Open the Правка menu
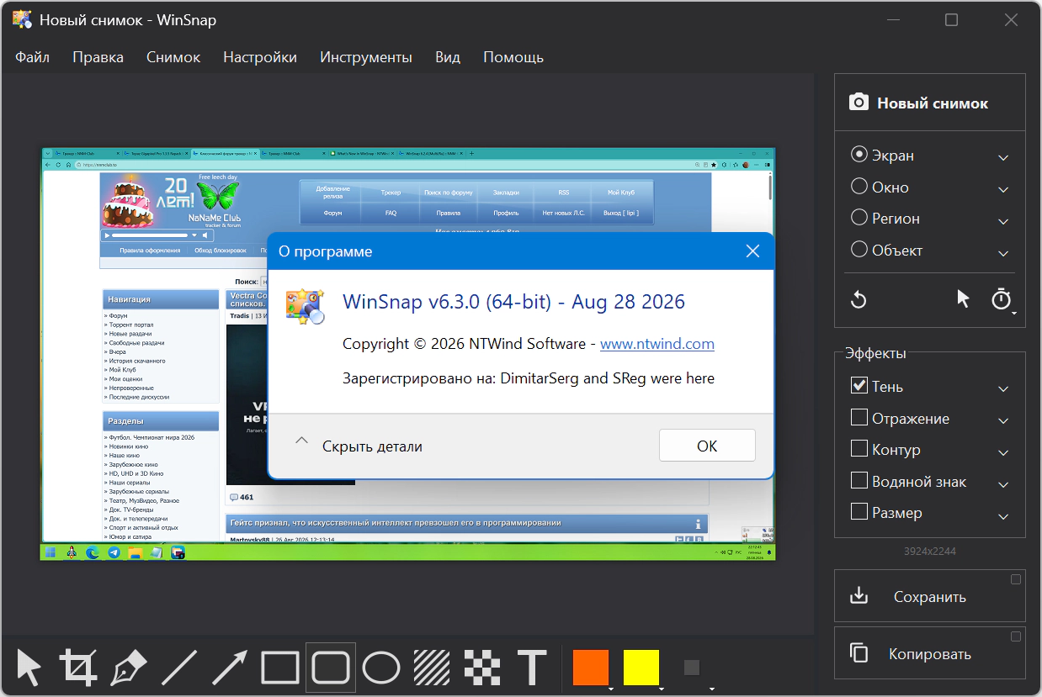Screen dimensions: 1042x697 (98, 57)
